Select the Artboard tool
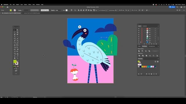Viewport: 186px width, 104px height. pos(15,56)
